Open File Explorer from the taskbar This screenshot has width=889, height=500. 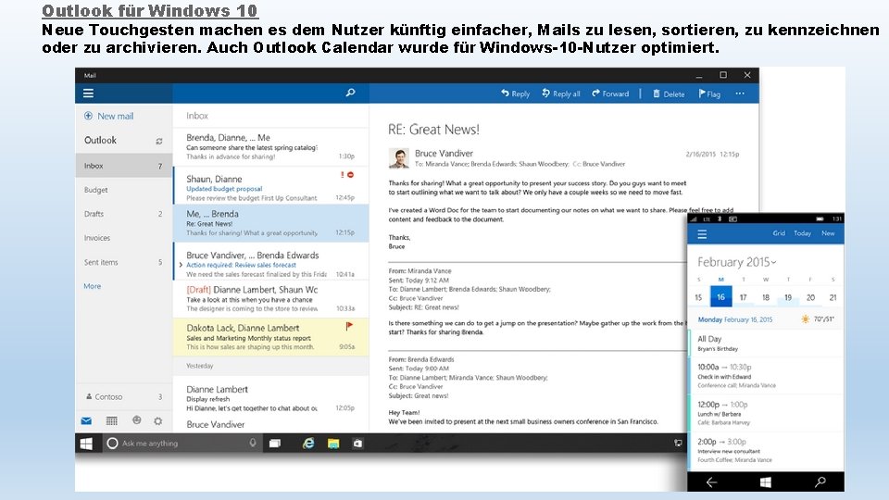333,444
